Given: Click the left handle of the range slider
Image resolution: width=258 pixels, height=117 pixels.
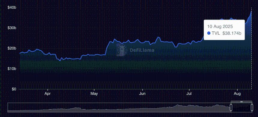Looking at the screenshot, I should 231,107.
